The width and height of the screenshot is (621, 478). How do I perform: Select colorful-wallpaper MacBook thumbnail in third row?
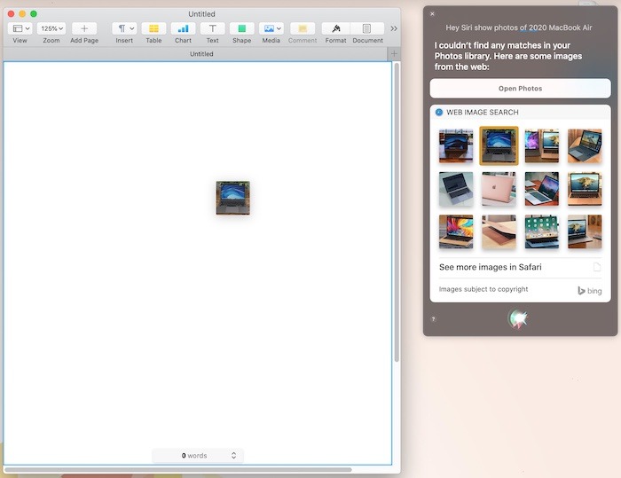[456, 231]
